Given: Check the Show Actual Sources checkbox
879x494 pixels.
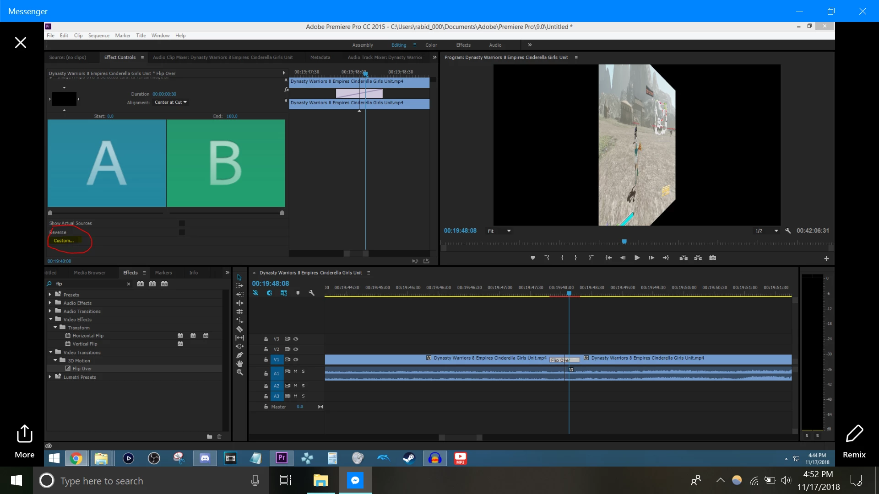Looking at the screenshot, I should pos(182,224).
